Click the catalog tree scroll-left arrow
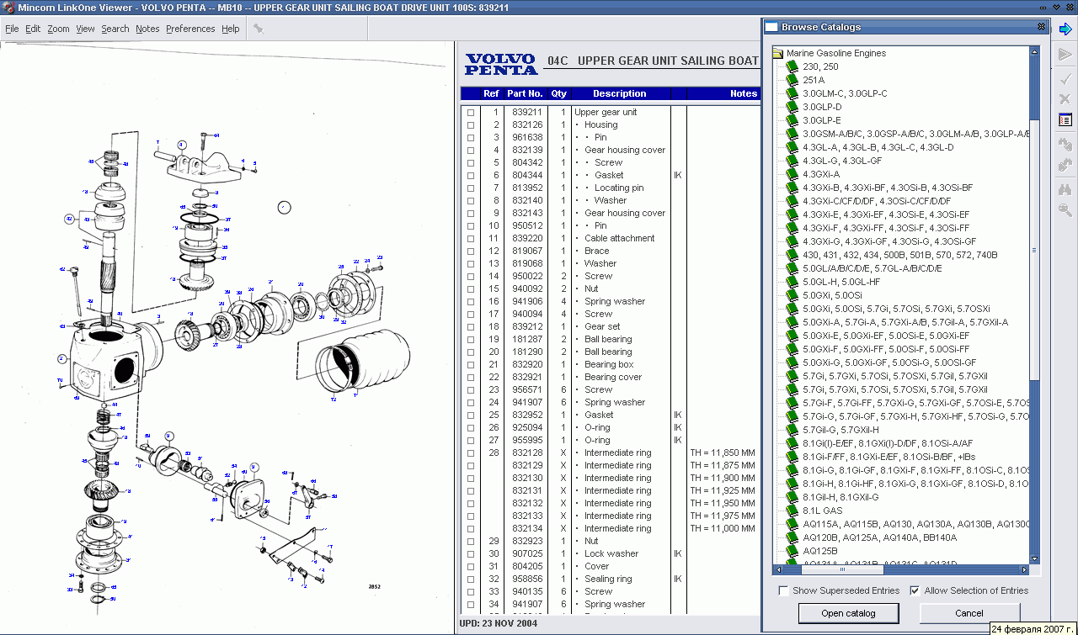The image size is (1078, 635). (x=777, y=569)
